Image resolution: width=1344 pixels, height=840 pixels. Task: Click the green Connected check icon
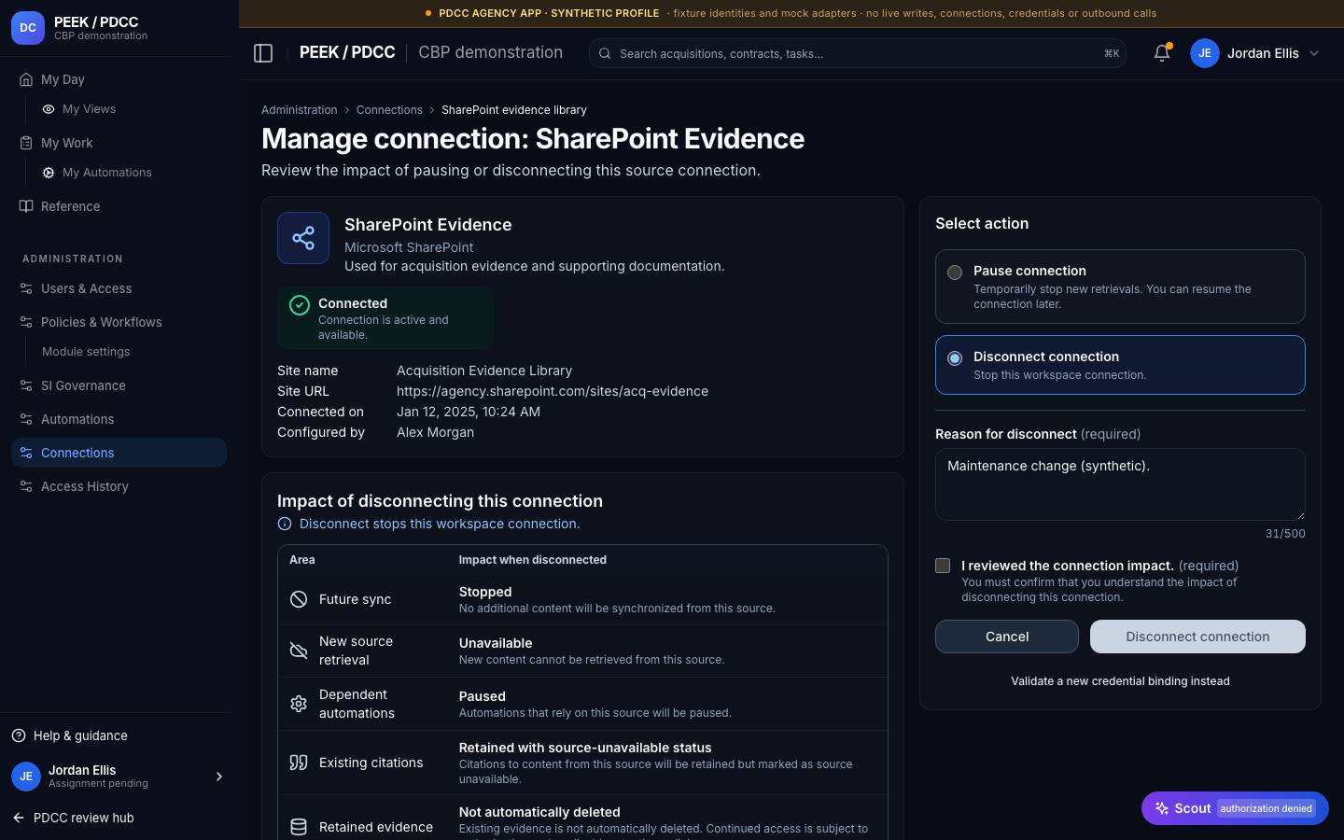300,305
